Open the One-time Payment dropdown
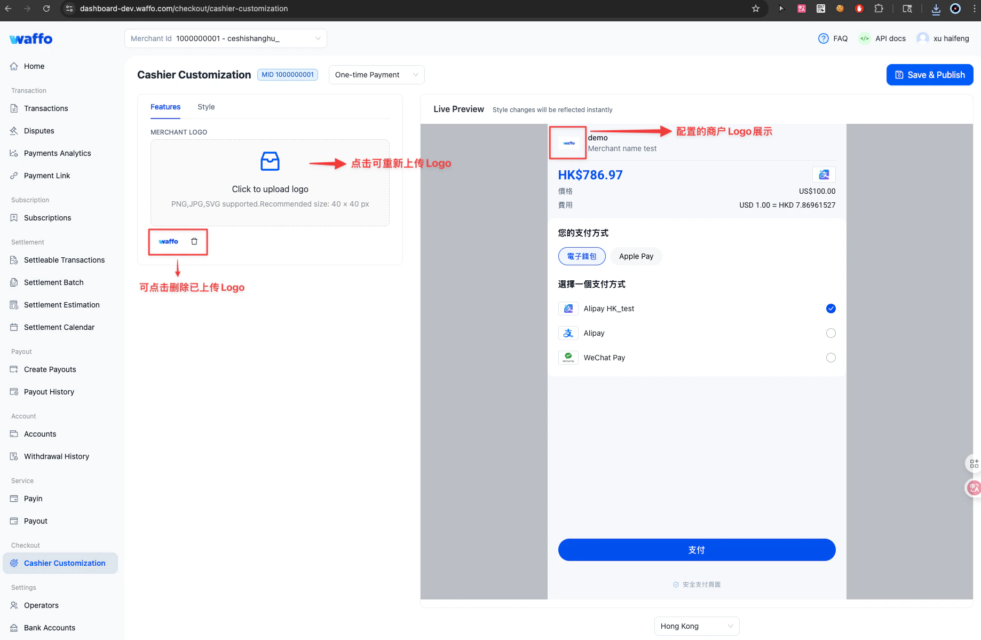This screenshot has height=640, width=981. [376, 75]
